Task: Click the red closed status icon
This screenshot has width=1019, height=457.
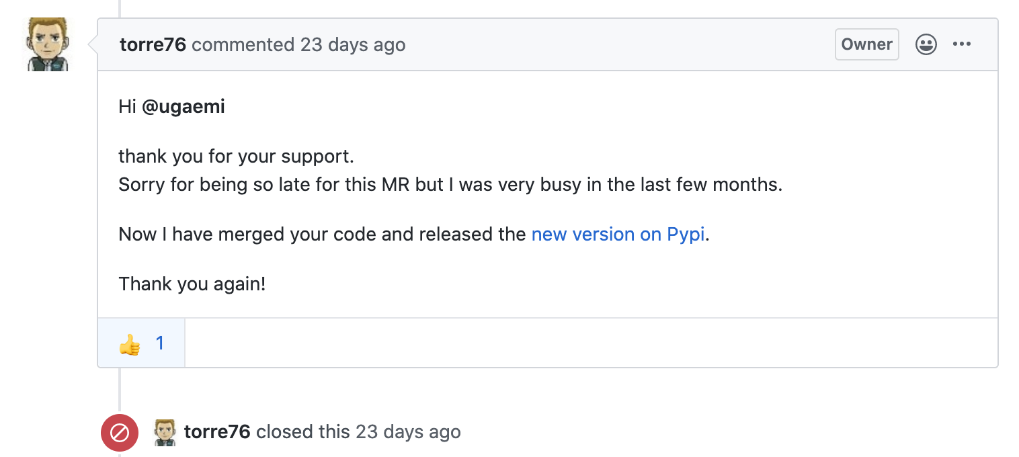Action: pos(120,432)
